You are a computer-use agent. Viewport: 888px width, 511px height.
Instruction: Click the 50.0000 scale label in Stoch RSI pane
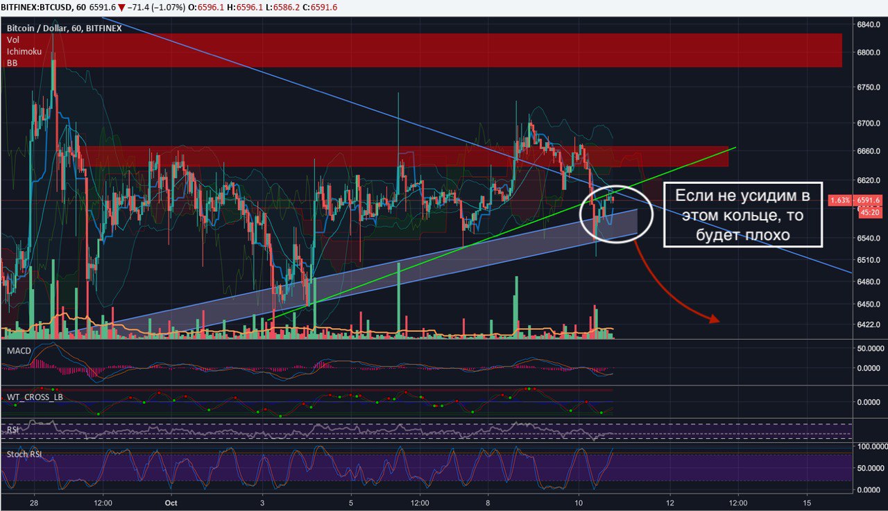tap(870, 469)
